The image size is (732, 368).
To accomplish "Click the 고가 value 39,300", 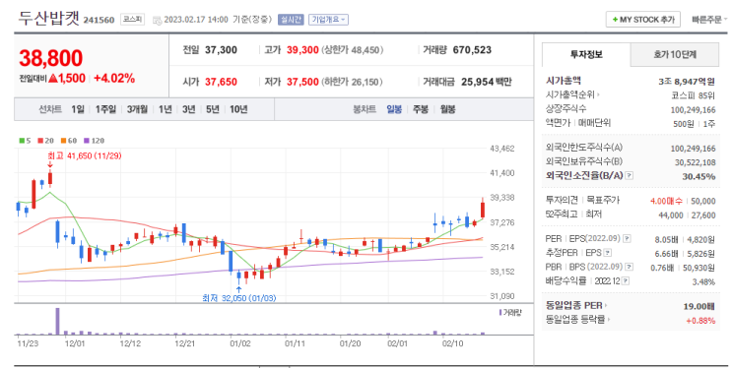I will point(302,50).
